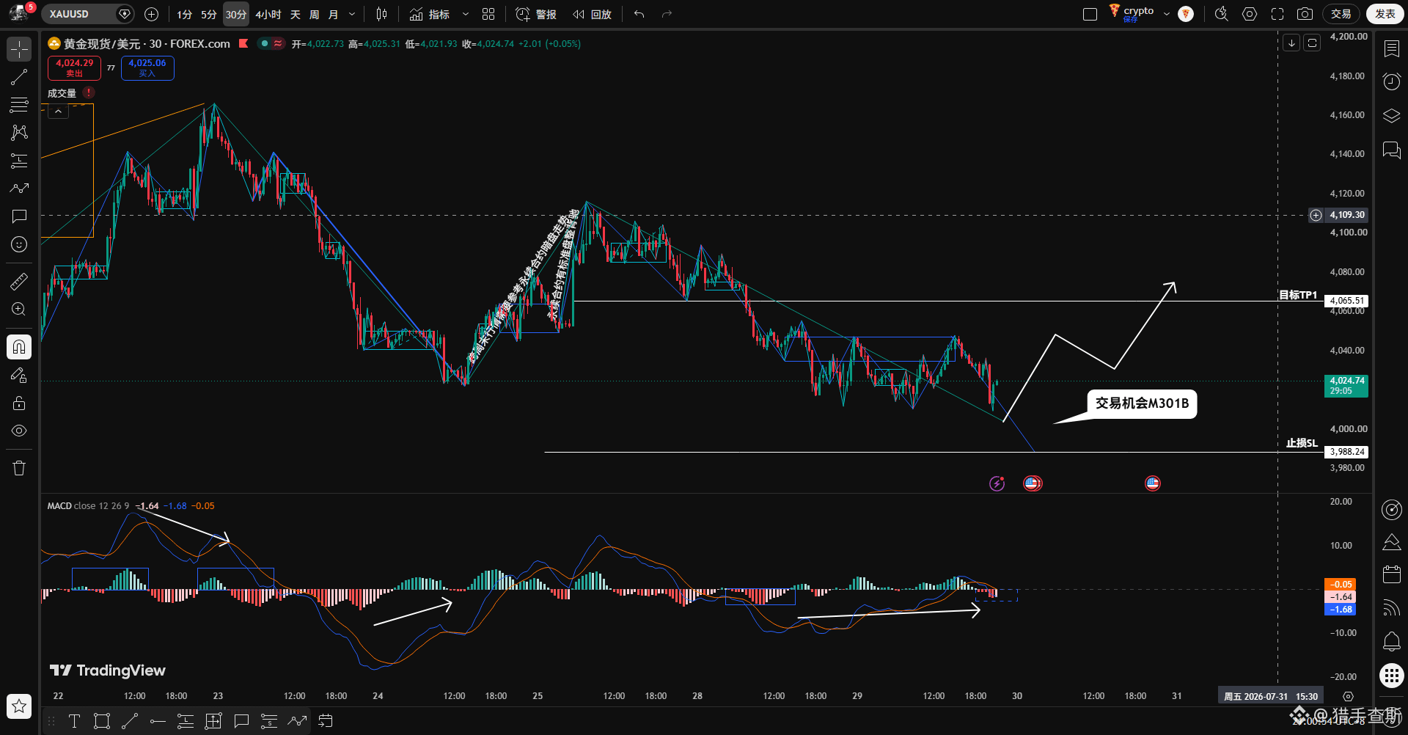The width and height of the screenshot is (1408, 735).
Task: Select the 5分 timeframe
Action: [x=209, y=14]
